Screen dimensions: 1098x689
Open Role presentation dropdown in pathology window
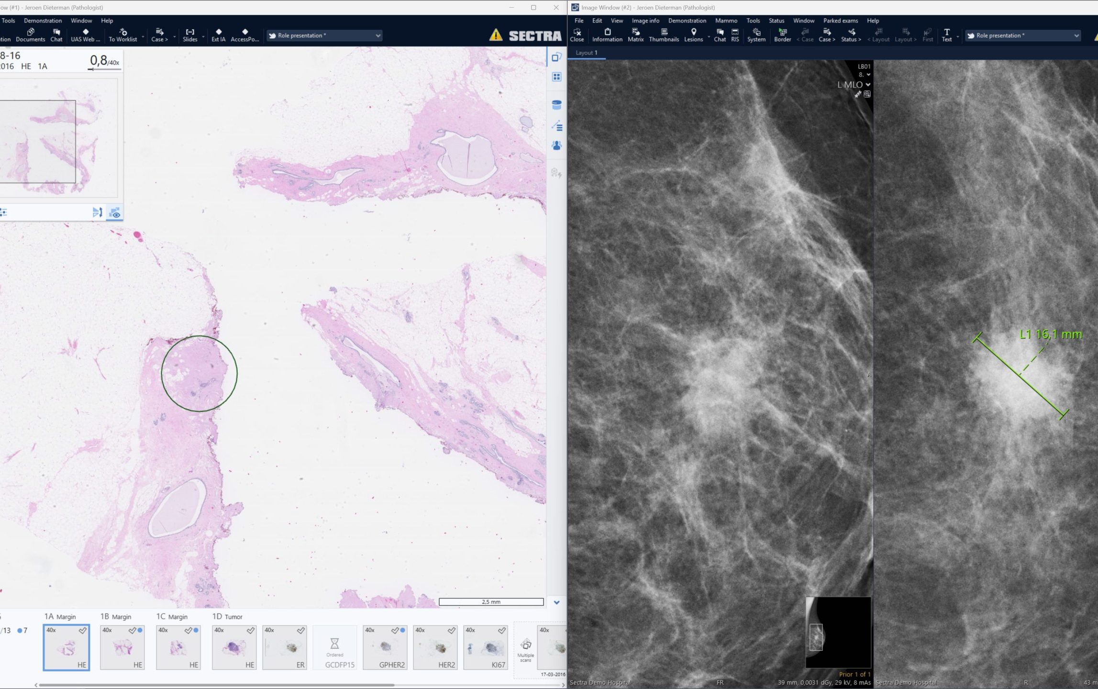tap(324, 35)
